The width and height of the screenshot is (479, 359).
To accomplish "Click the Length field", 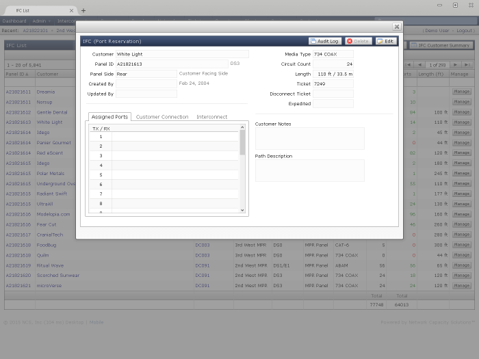I will 333,74.
